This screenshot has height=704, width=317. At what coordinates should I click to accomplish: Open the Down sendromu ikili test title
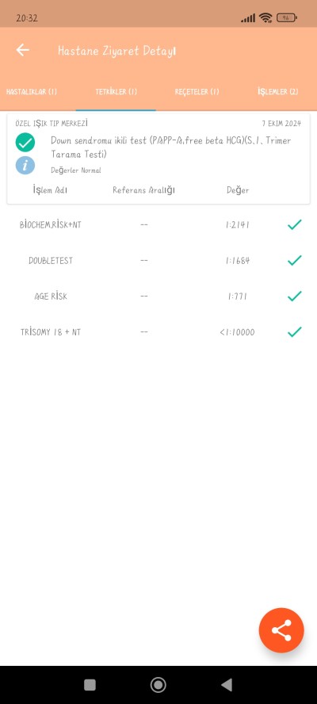[170, 147]
